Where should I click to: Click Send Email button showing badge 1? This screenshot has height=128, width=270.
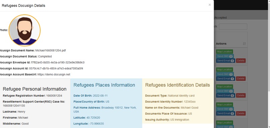(225, 78)
